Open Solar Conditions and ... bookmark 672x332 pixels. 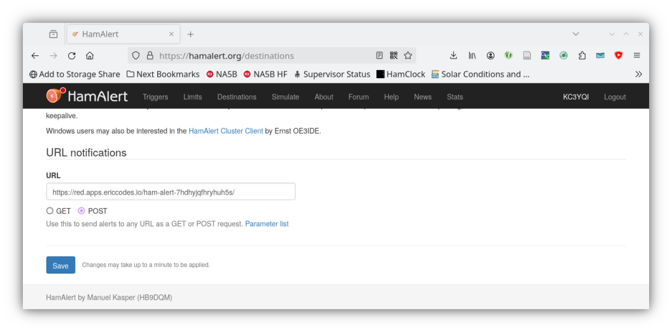point(480,74)
